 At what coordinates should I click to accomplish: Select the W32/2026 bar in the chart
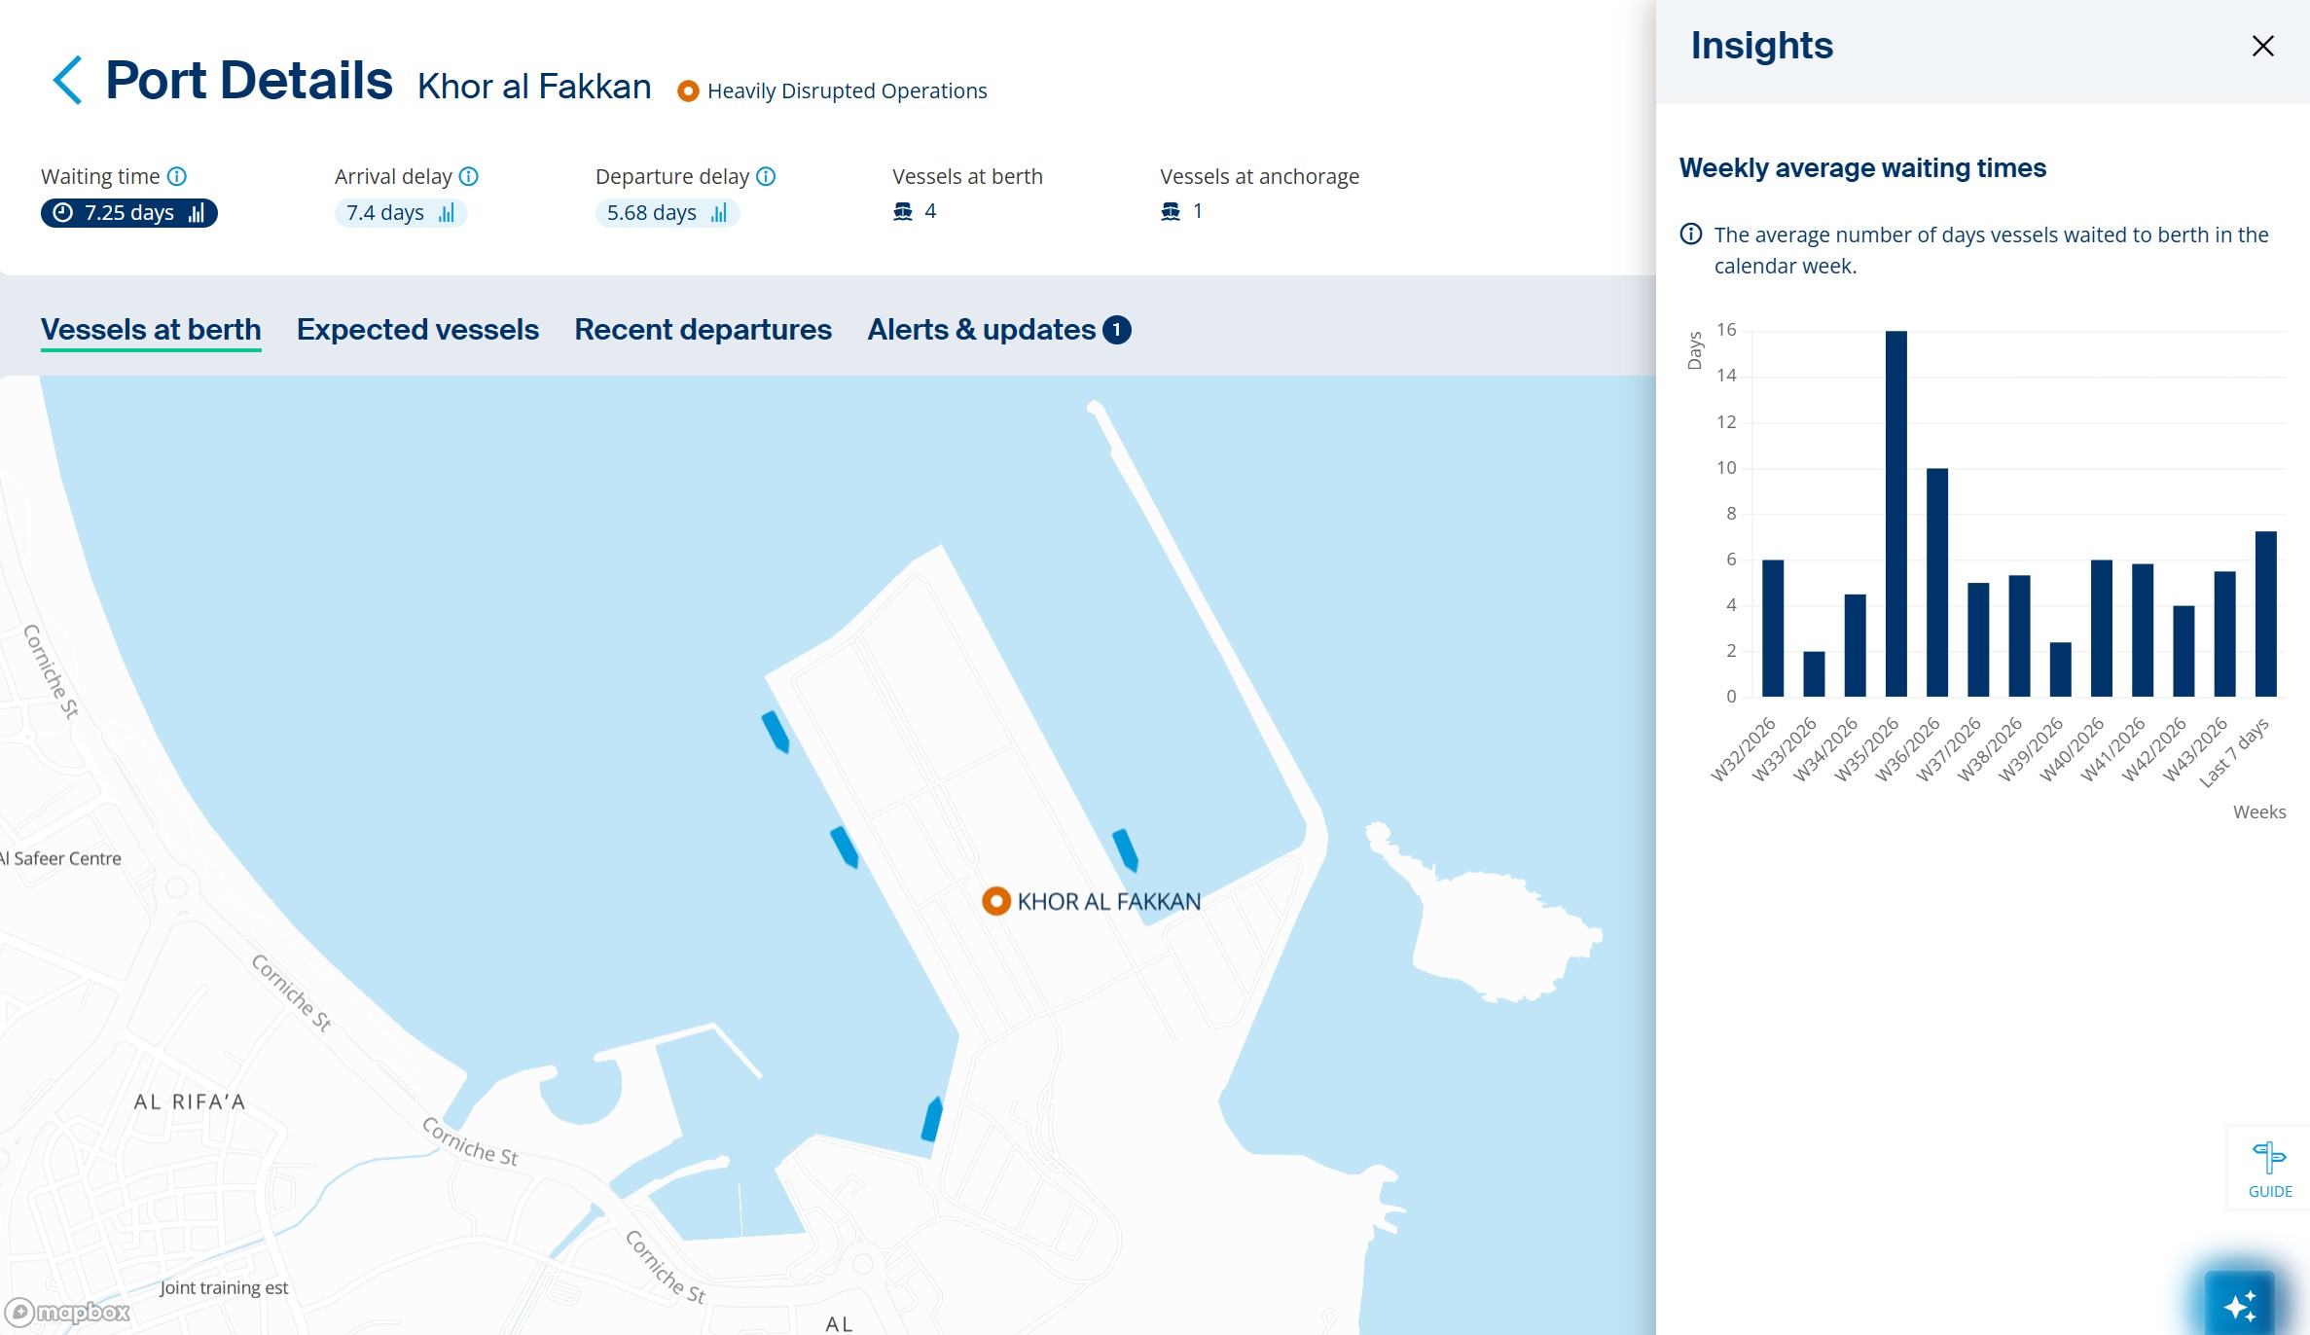click(x=1773, y=629)
